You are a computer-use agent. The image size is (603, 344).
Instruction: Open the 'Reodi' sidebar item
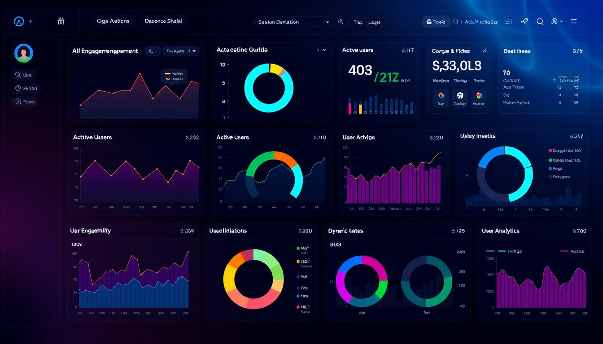pos(25,102)
